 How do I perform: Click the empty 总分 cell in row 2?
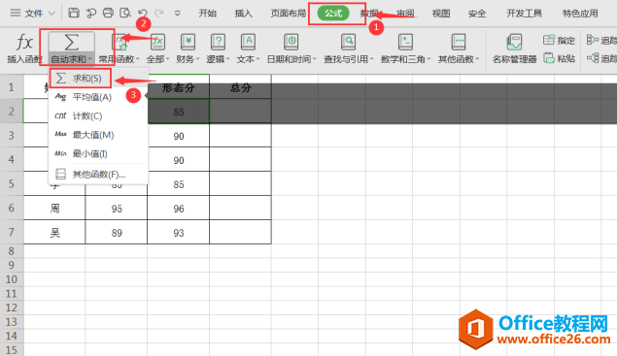pos(240,112)
